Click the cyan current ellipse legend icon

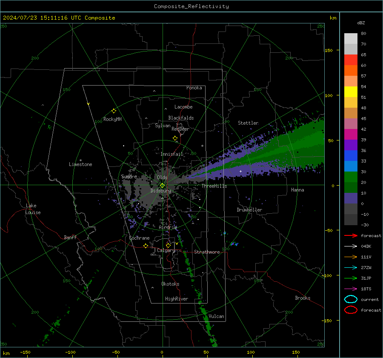[x=351, y=299]
